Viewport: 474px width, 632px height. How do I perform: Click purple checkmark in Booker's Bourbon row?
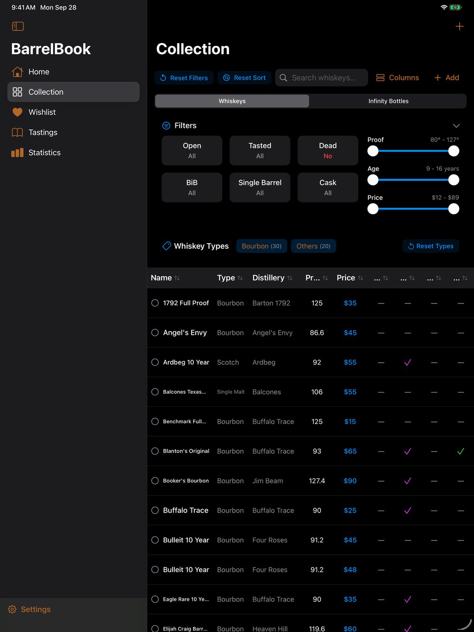(408, 481)
